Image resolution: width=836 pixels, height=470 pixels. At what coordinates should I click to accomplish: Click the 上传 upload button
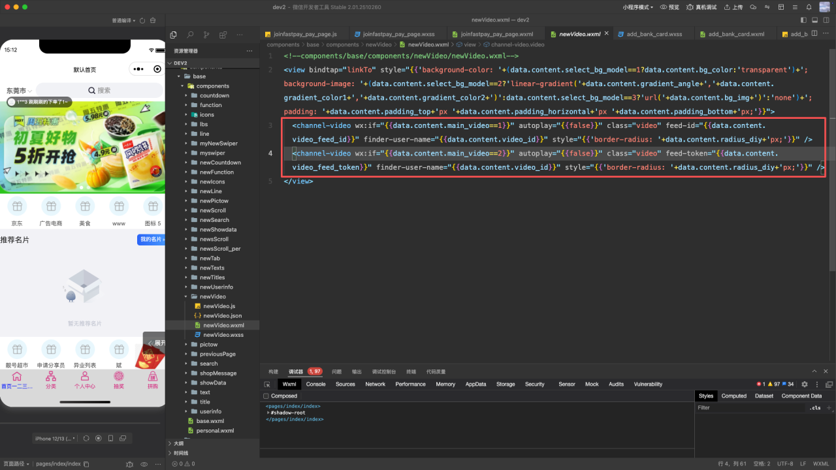point(733,7)
